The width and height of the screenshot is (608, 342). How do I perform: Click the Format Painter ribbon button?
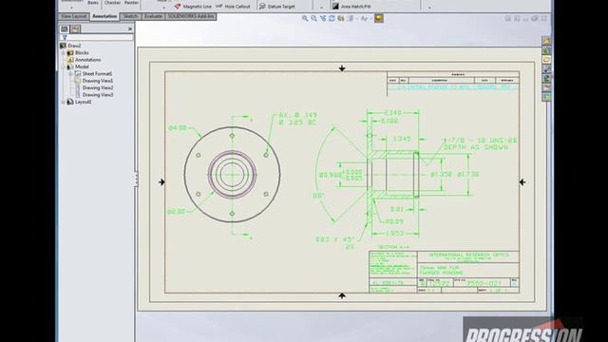click(131, 3)
